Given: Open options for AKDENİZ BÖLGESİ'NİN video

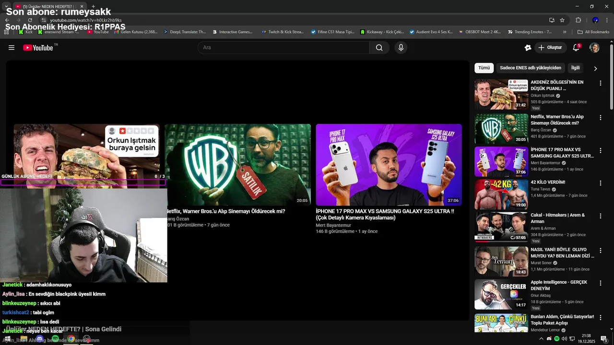Looking at the screenshot, I should pyautogui.click(x=600, y=83).
